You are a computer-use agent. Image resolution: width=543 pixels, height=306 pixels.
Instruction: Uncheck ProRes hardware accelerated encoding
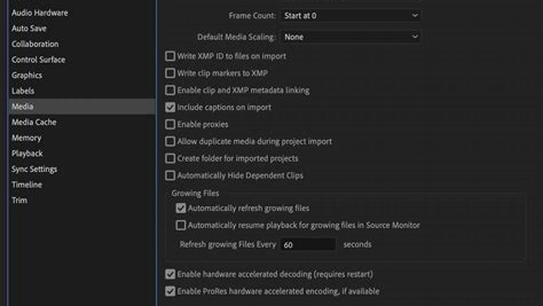click(x=170, y=291)
